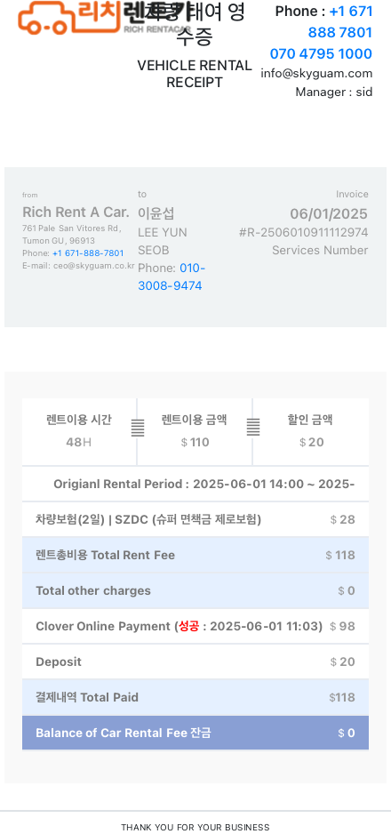Select the SZDC insurance row
The image size is (391, 834).
(195, 519)
